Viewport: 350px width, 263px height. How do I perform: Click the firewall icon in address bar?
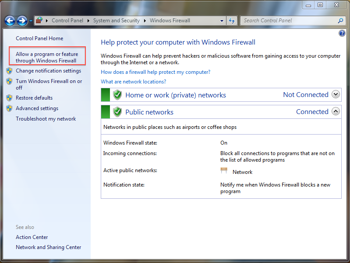click(x=39, y=21)
